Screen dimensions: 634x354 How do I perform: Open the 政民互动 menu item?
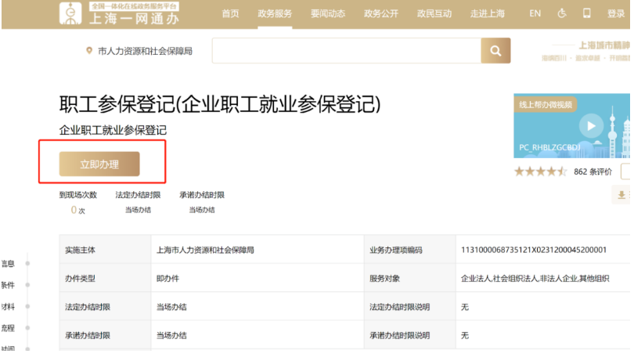(434, 13)
